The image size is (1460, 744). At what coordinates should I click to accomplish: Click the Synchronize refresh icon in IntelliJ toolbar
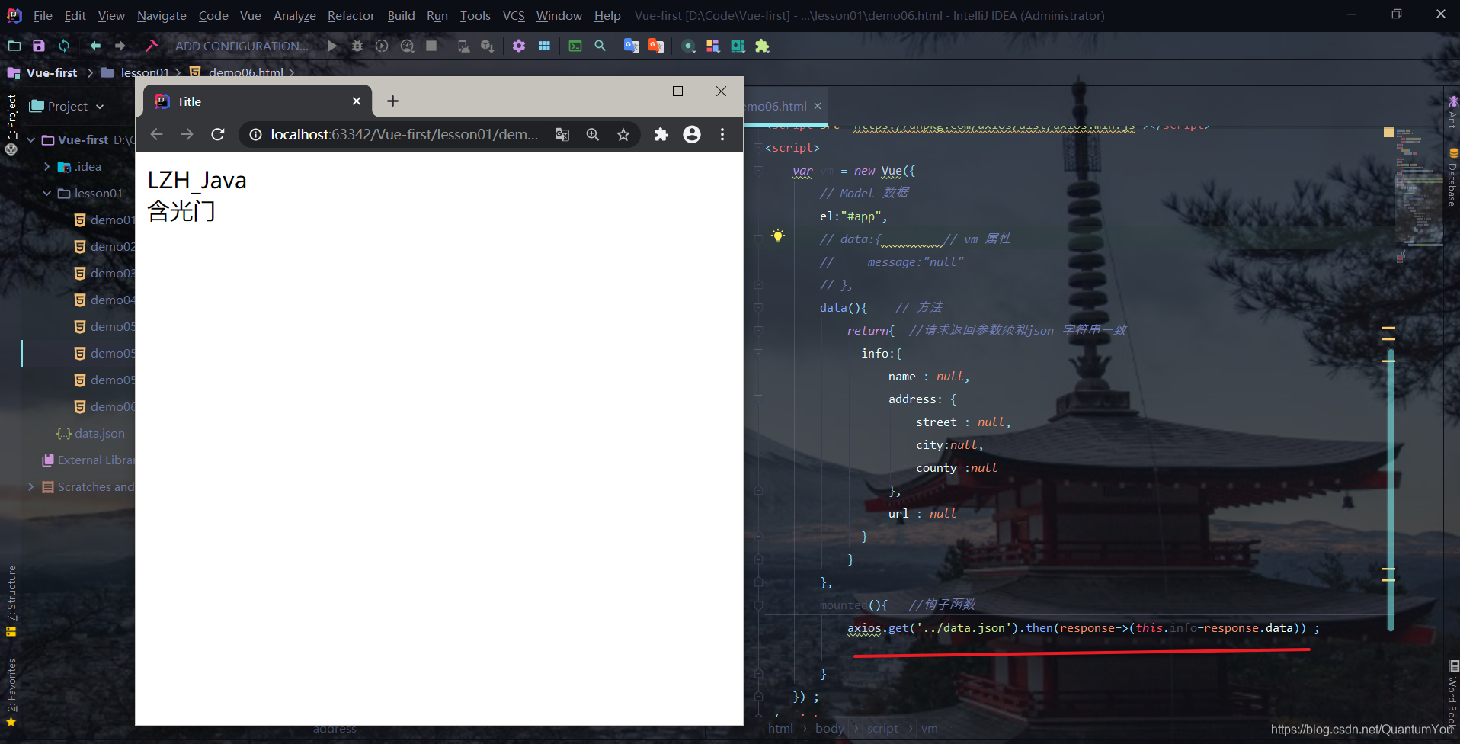coord(64,46)
